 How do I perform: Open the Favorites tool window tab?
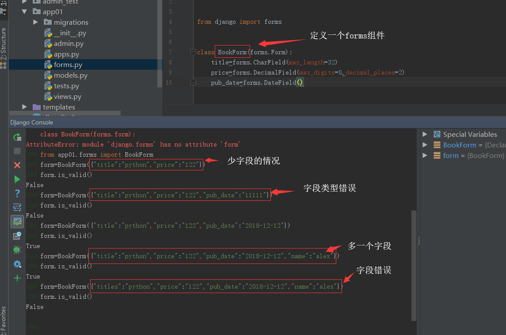[x=4, y=318]
